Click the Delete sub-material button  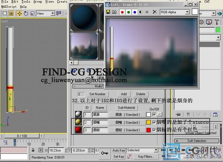tap(141, 94)
